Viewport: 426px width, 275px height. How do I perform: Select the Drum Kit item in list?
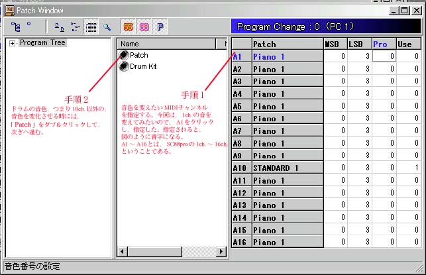pyautogui.click(x=142, y=66)
